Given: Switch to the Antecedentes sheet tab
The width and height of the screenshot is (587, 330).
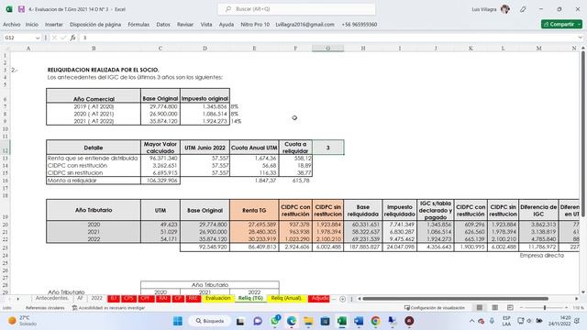Looking at the screenshot, I should 51,299.
